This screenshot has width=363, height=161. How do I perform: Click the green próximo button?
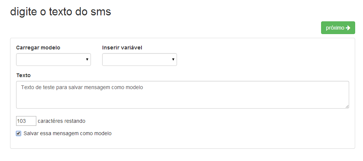(338, 28)
